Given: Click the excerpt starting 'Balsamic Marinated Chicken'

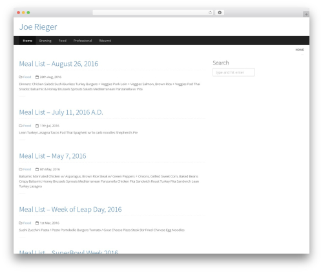Looking at the screenshot, I should (x=109, y=181).
